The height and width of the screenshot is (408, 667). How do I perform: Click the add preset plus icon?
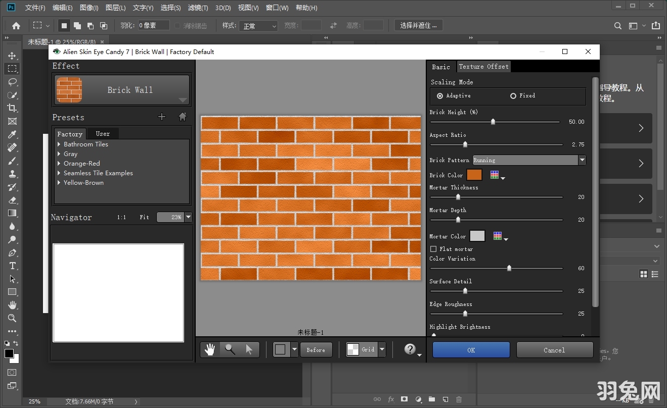[x=162, y=117]
